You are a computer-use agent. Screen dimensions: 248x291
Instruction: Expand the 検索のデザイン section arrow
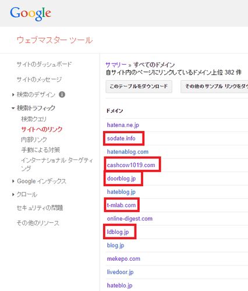coord(13,95)
